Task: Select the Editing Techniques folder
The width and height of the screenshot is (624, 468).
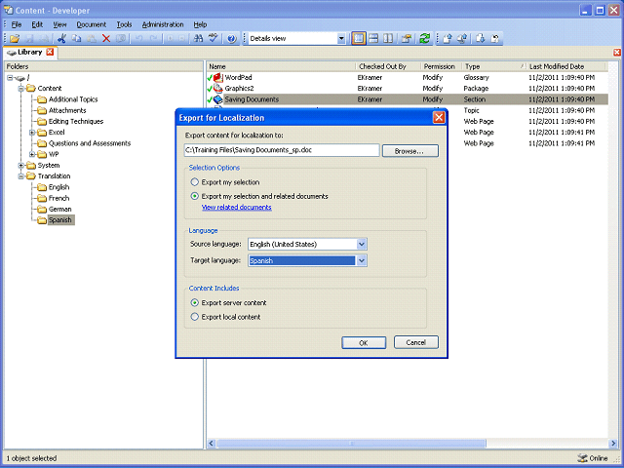Action: point(76,121)
